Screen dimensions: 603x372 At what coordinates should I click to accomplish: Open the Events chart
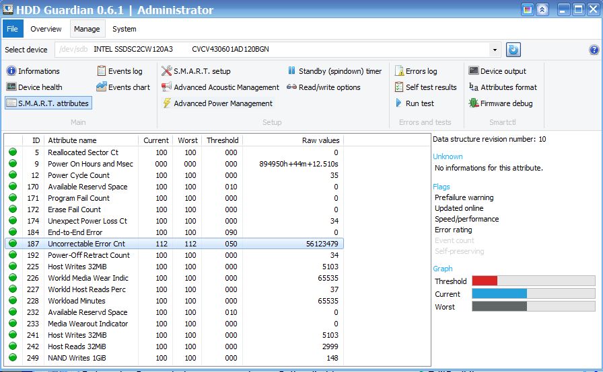(123, 87)
